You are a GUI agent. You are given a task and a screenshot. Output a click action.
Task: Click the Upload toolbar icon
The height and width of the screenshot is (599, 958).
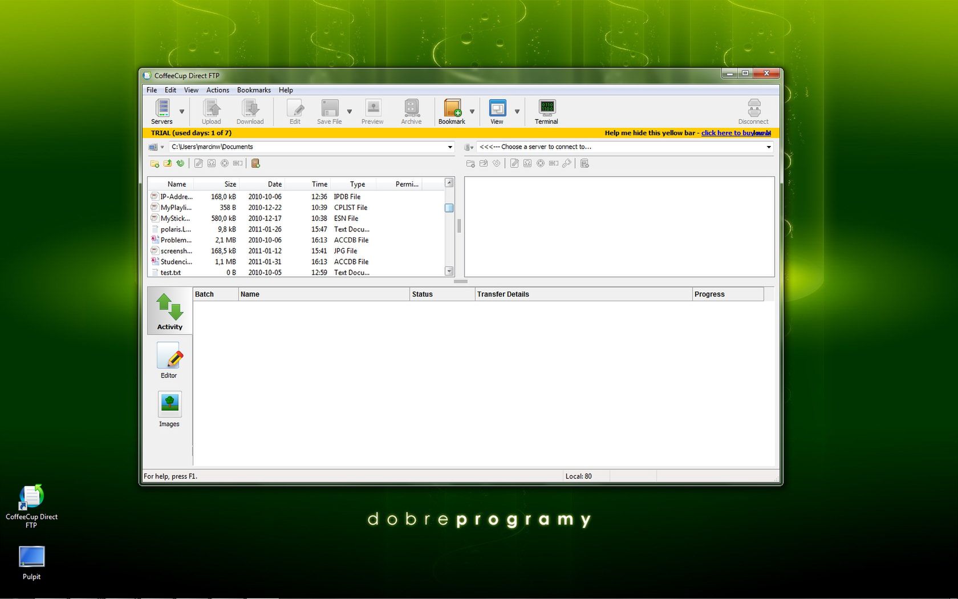(211, 111)
